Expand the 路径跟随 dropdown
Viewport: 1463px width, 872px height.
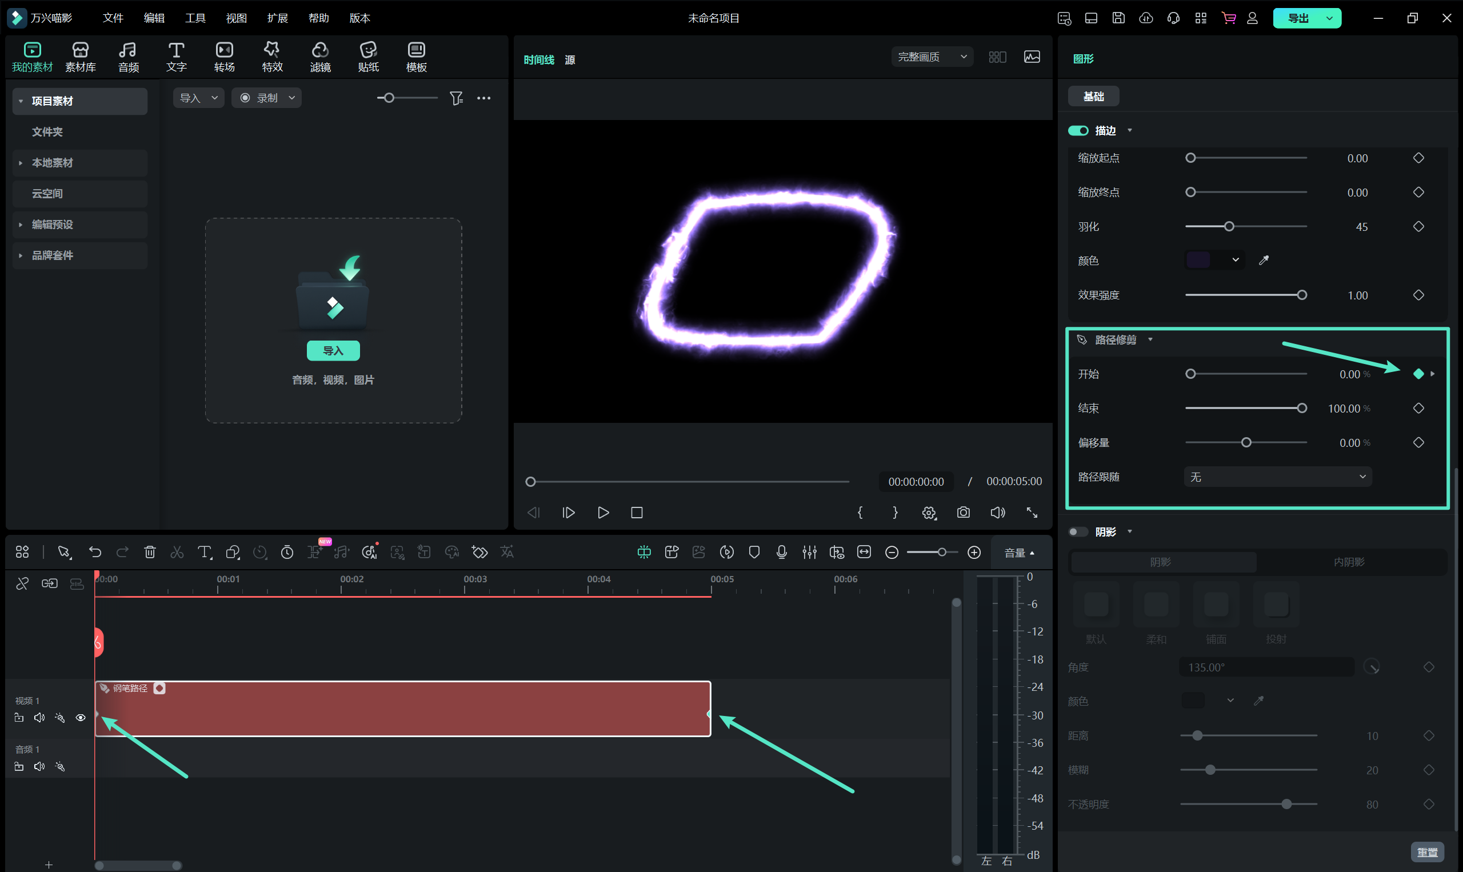pyautogui.click(x=1277, y=477)
